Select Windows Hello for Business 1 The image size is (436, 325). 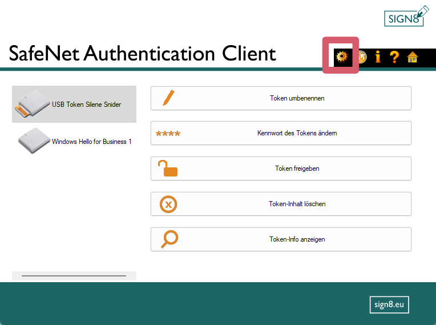(74, 141)
